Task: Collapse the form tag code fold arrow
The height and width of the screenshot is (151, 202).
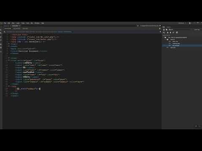Action: [x=9, y=60]
